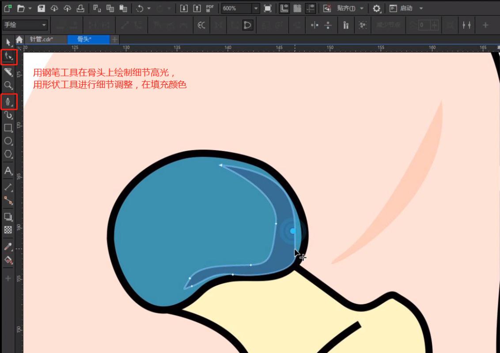This screenshot has width=500, height=353.
Task: Export the drawing with the Export icon
Action: [197, 8]
